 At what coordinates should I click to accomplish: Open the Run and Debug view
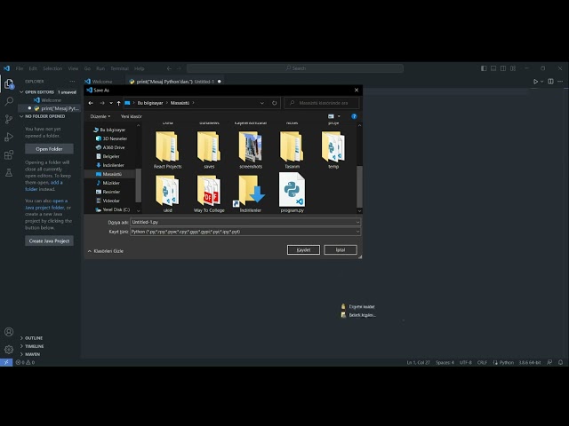[x=9, y=137]
